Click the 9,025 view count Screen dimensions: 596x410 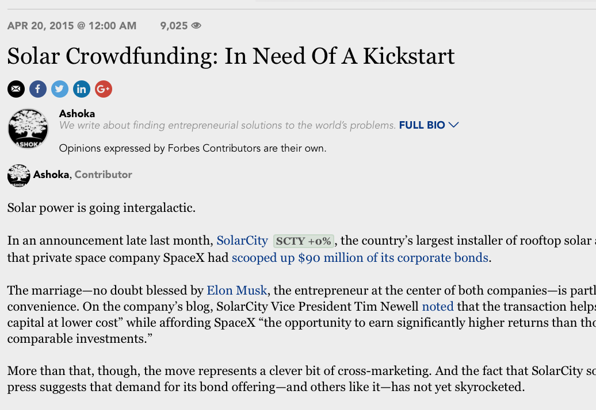(x=174, y=26)
